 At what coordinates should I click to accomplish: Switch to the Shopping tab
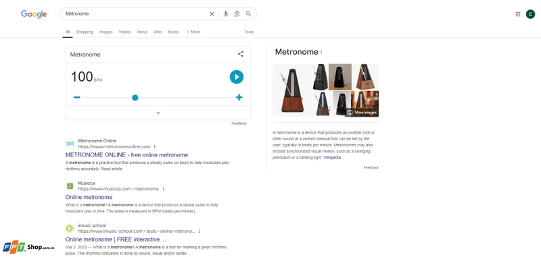85,32
